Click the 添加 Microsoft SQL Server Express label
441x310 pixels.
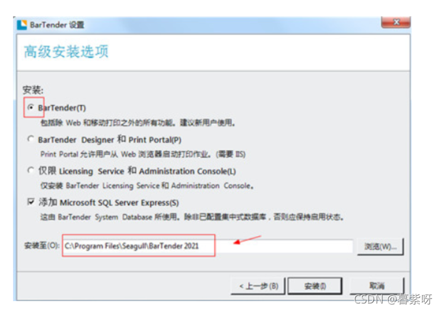coord(109,203)
